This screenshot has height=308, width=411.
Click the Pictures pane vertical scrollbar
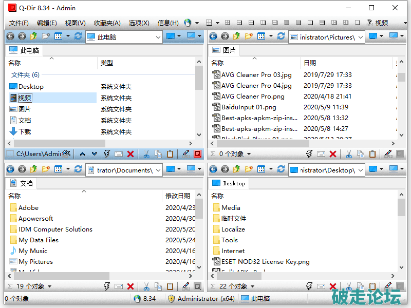[401, 103]
